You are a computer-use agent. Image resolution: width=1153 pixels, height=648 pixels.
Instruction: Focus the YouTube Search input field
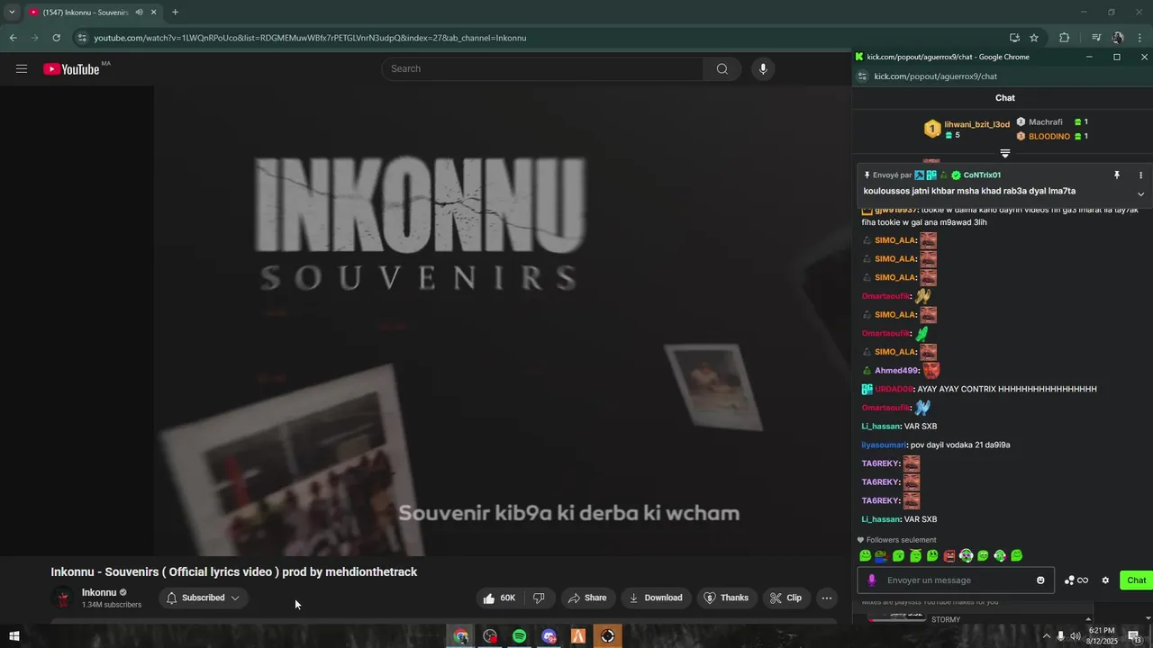point(543,69)
